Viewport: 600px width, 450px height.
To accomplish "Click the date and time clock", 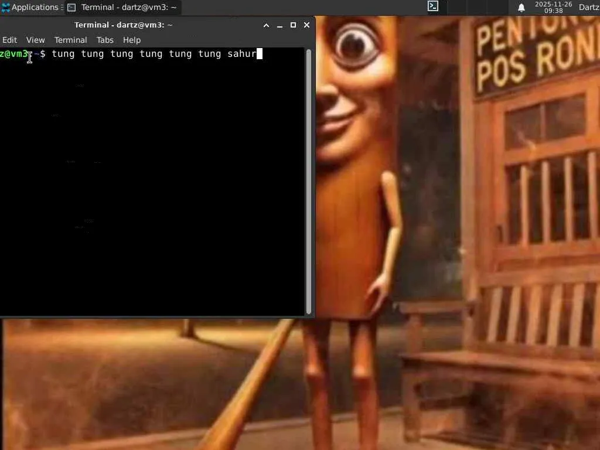I will coord(553,7).
